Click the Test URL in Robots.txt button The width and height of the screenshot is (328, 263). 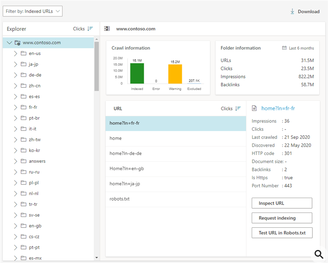tap(282, 233)
